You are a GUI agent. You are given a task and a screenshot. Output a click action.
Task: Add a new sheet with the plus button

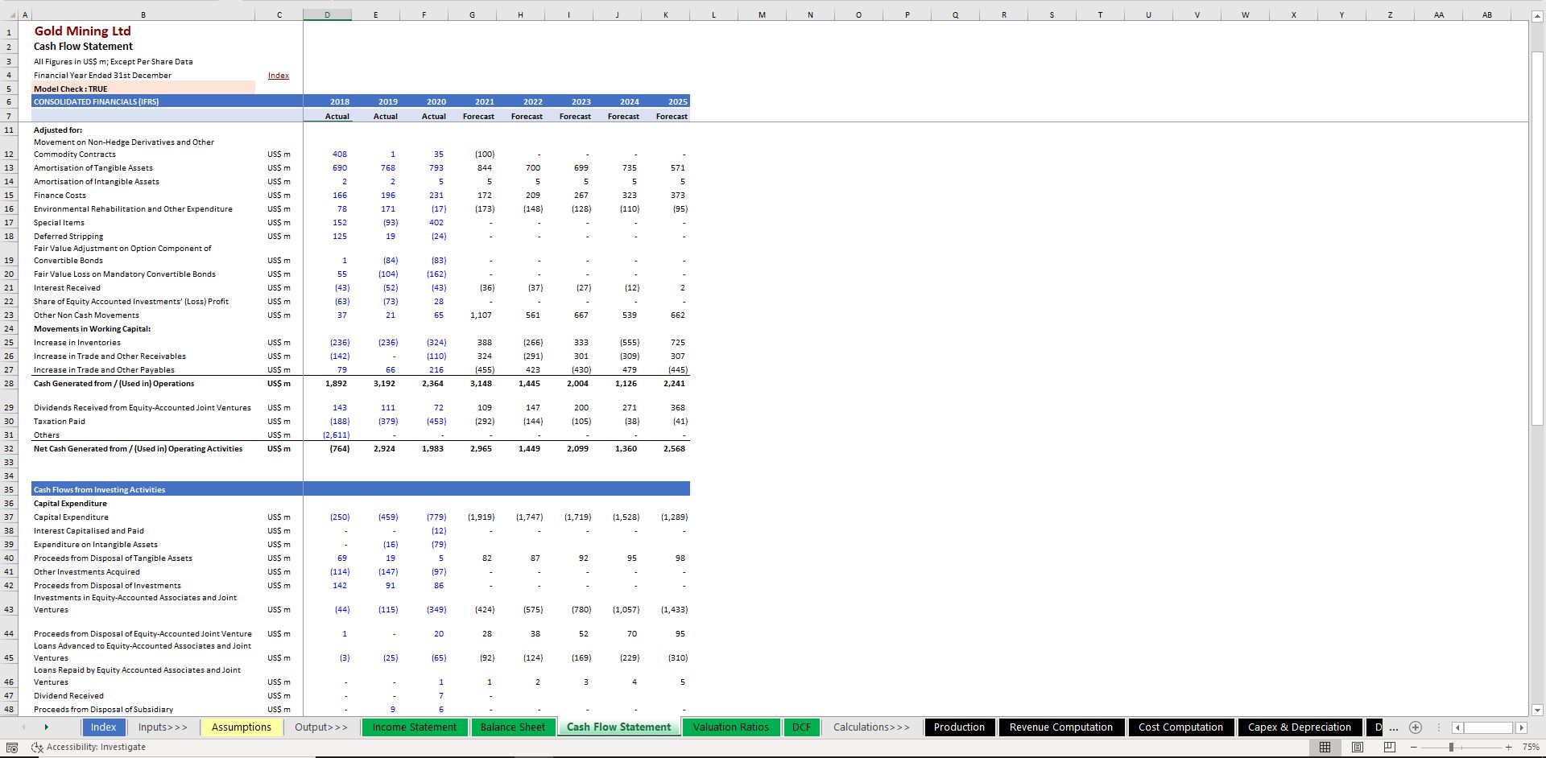(x=1416, y=727)
